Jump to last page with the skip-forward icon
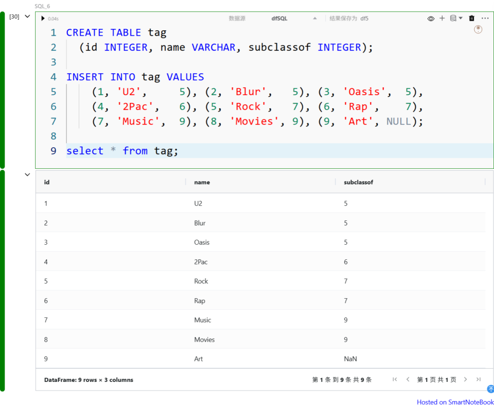The height and width of the screenshot is (407, 494). (478, 379)
